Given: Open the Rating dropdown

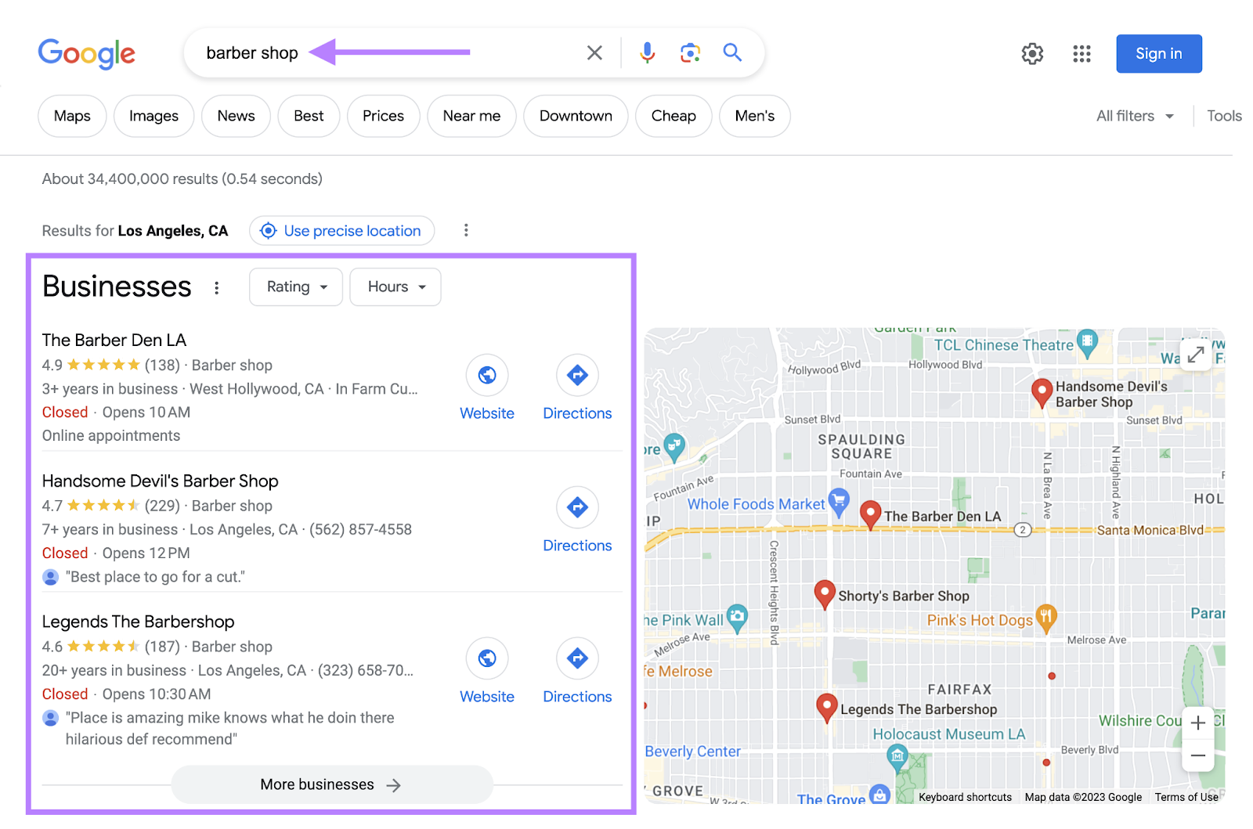Looking at the screenshot, I should pyautogui.click(x=296, y=287).
